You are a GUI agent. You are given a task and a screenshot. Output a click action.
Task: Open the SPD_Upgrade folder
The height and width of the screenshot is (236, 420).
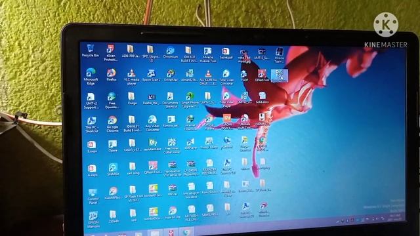pyautogui.click(x=151, y=53)
